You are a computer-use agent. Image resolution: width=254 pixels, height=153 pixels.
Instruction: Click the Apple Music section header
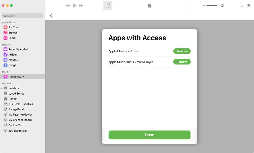point(9,22)
